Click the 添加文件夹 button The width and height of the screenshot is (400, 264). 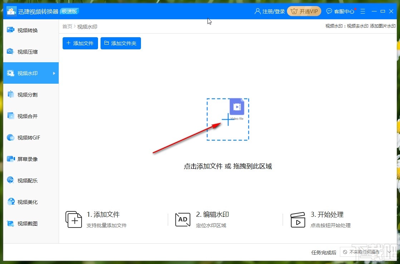click(x=121, y=43)
